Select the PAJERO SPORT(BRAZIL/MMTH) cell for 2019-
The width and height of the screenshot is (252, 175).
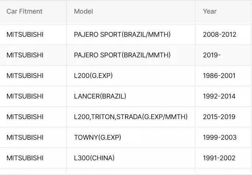coord(131,55)
